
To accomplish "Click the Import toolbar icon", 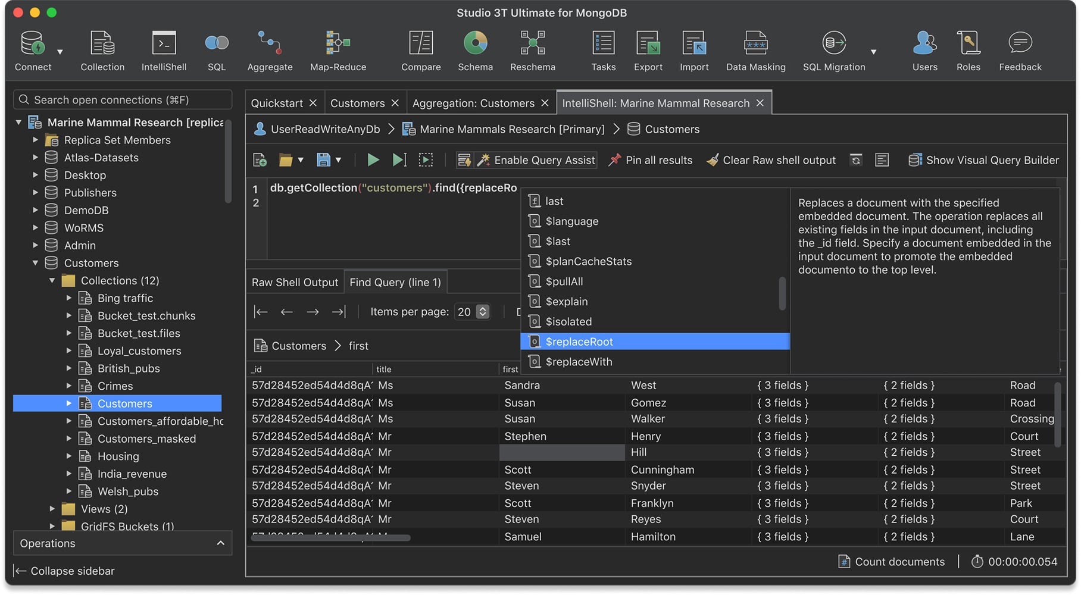I will click(694, 51).
